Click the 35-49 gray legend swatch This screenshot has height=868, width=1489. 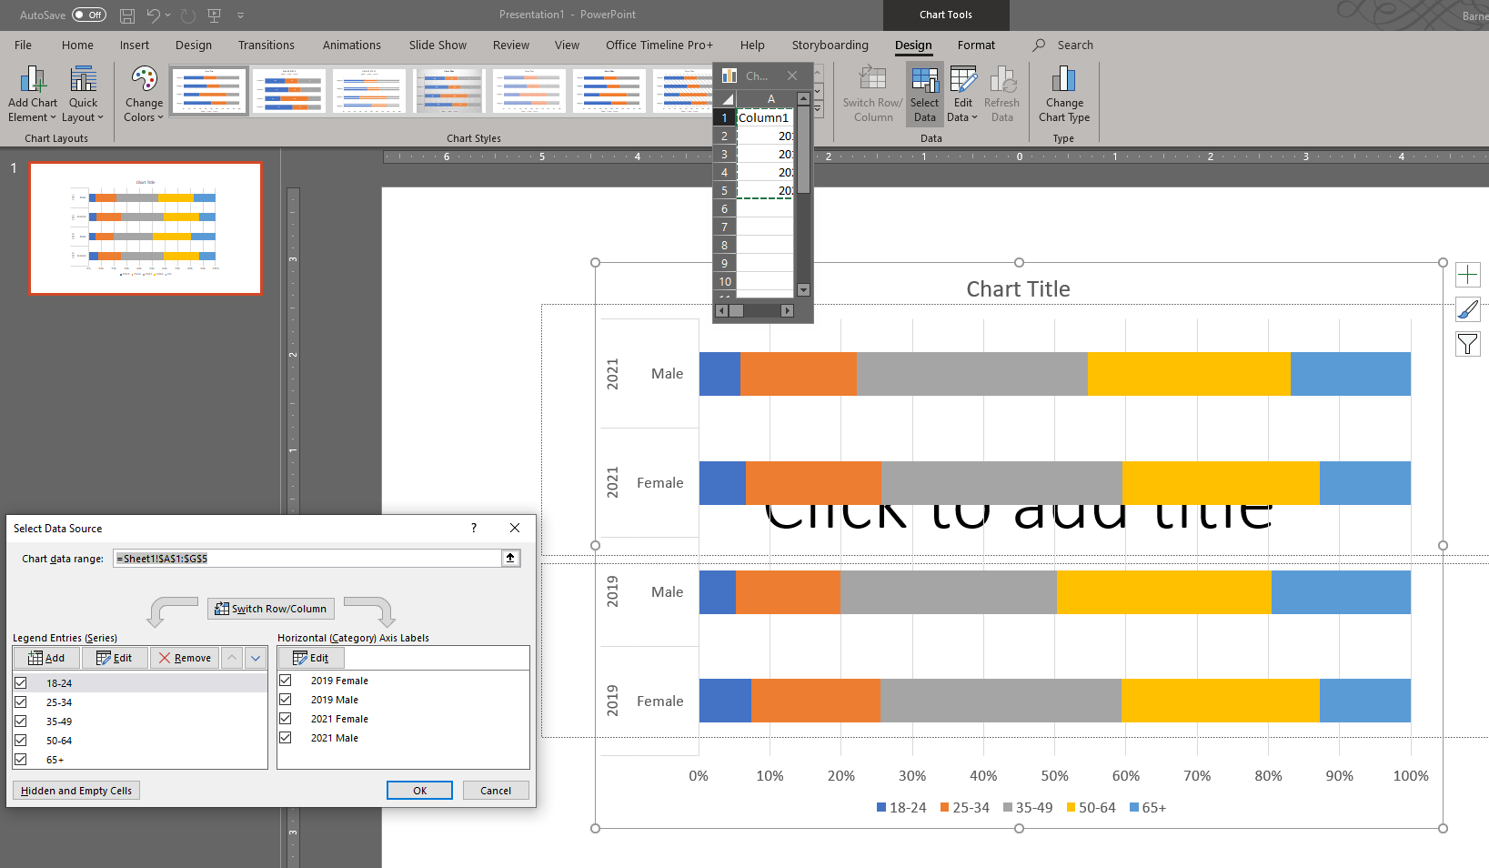[1008, 808]
